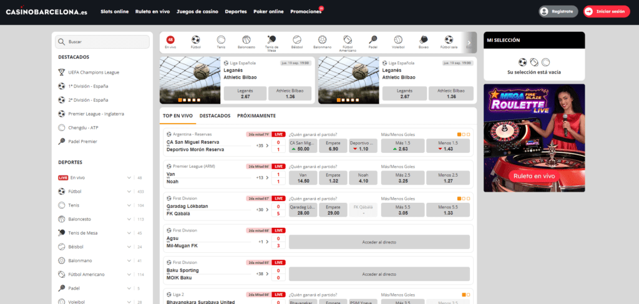
Task: Expand the Balonmano category in Deportes
Action: [129, 261]
